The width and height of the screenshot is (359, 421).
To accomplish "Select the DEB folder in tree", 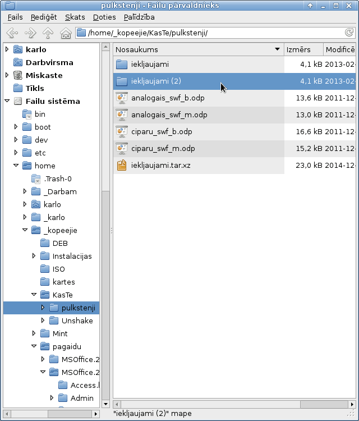I will tap(60, 244).
